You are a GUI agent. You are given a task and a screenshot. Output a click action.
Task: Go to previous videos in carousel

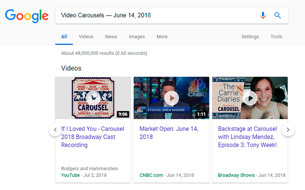point(55,130)
